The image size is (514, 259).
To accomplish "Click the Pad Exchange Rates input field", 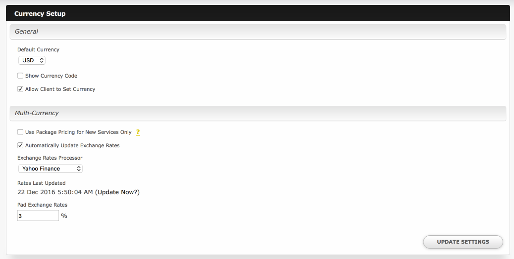I will coord(38,216).
